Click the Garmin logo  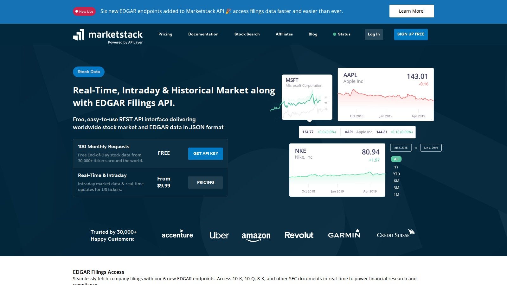pos(344,233)
